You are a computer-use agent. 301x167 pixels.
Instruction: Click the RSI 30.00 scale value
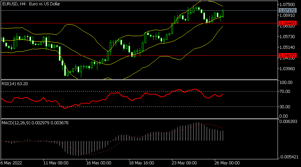285,107
